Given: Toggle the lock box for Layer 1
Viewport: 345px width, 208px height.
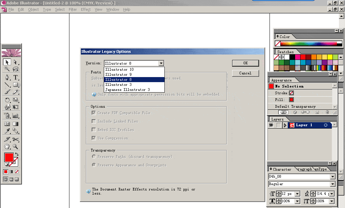Looking at the screenshot, I should click(x=279, y=125).
